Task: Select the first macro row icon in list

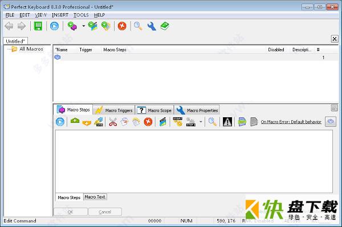Action: point(58,57)
